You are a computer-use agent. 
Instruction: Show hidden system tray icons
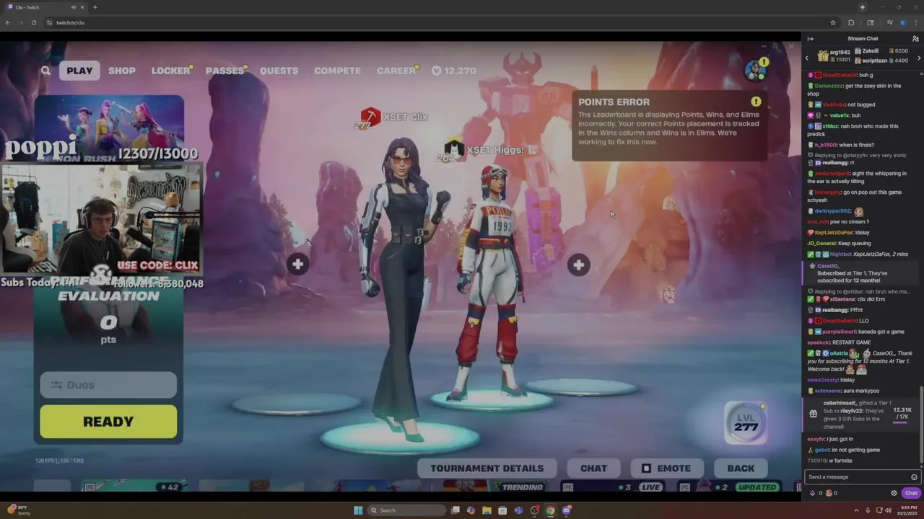857,510
